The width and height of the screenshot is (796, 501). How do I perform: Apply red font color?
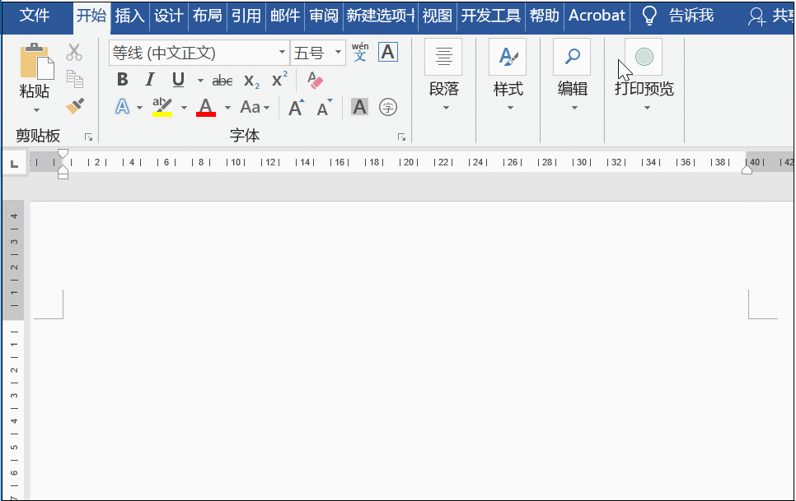point(206,107)
